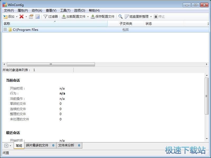Click the red X remove icon

click(22, 17)
